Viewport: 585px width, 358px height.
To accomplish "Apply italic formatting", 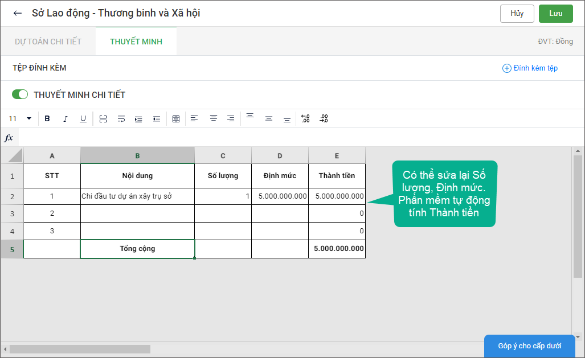I will click(x=65, y=118).
